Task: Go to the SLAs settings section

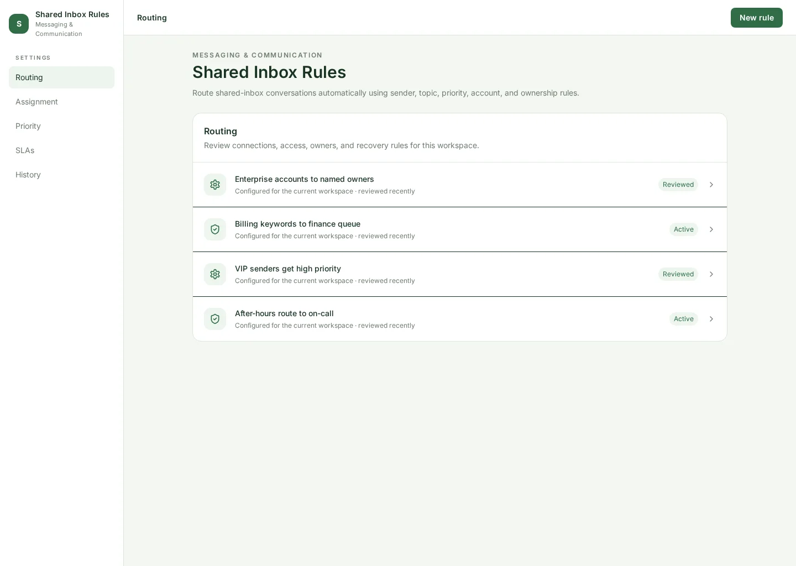Action: coord(61,150)
